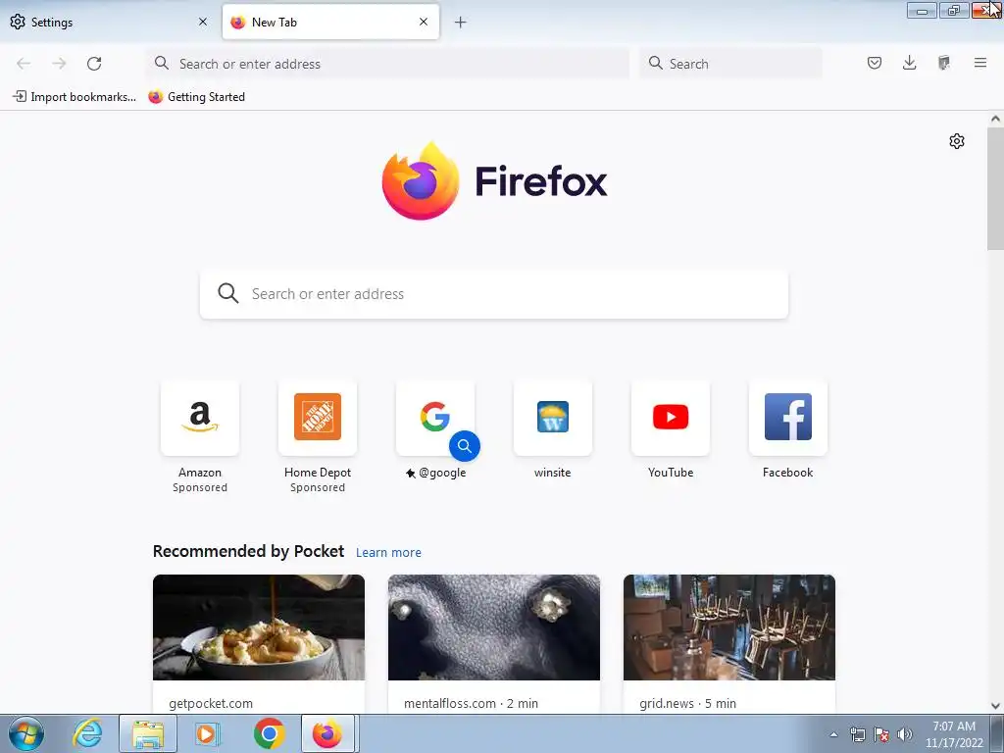Viewport: 1004px width, 753px height.
Task: Open Getting Started bookmark
Action: click(x=196, y=97)
